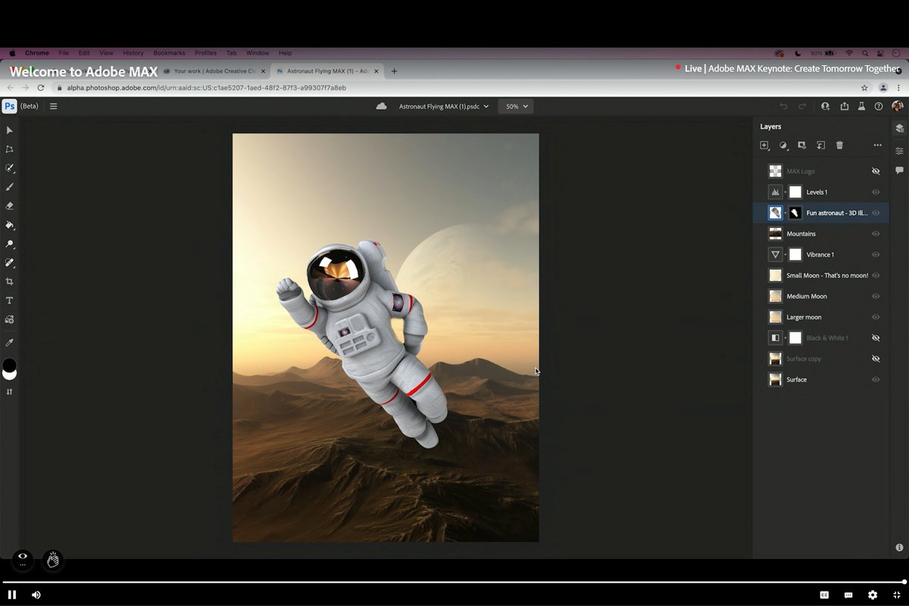Click the Redo arrow
The image size is (909, 606).
[802, 107]
